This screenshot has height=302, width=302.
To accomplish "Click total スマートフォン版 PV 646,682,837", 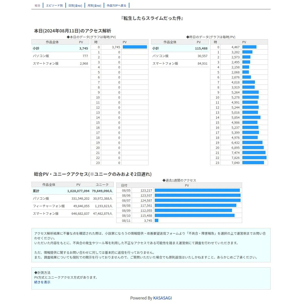I will [81, 213].
